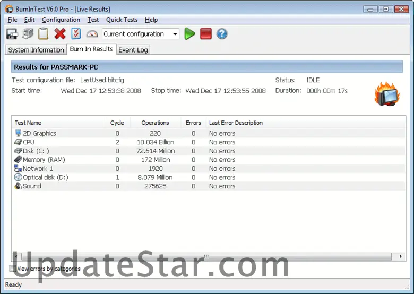Clear results with the red X icon
Image resolution: width=414 pixels, height=294 pixels.
coord(60,34)
